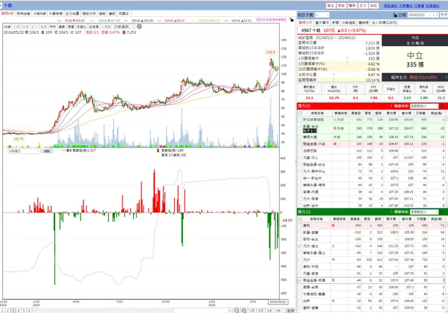Click the question mark next to 短沖主力 banner

(446, 77)
